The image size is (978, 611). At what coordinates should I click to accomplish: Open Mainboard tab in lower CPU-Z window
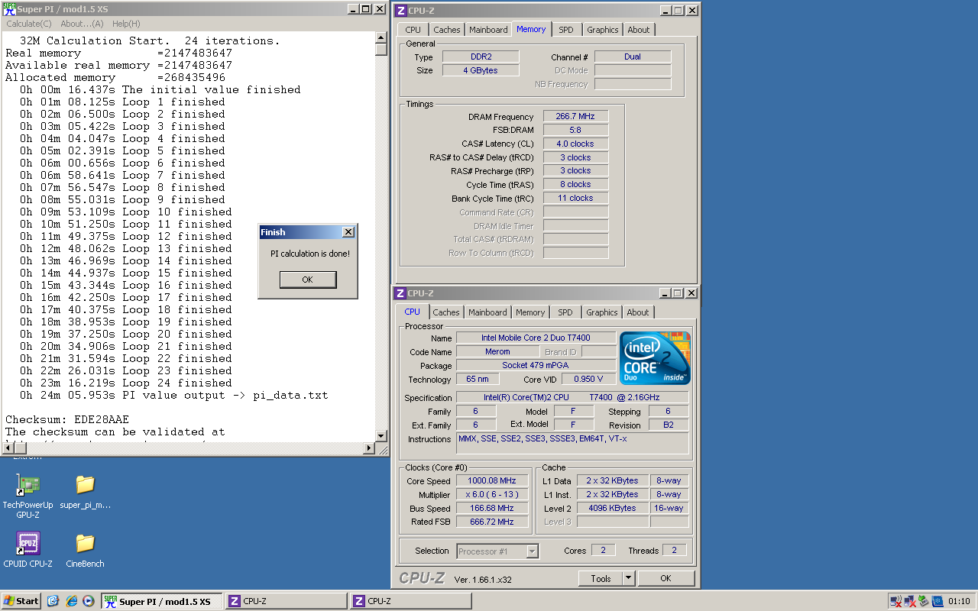[487, 312]
